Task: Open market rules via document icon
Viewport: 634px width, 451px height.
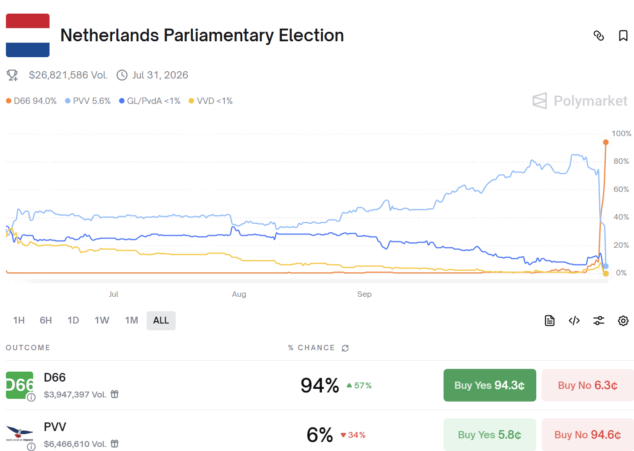Action: (549, 320)
